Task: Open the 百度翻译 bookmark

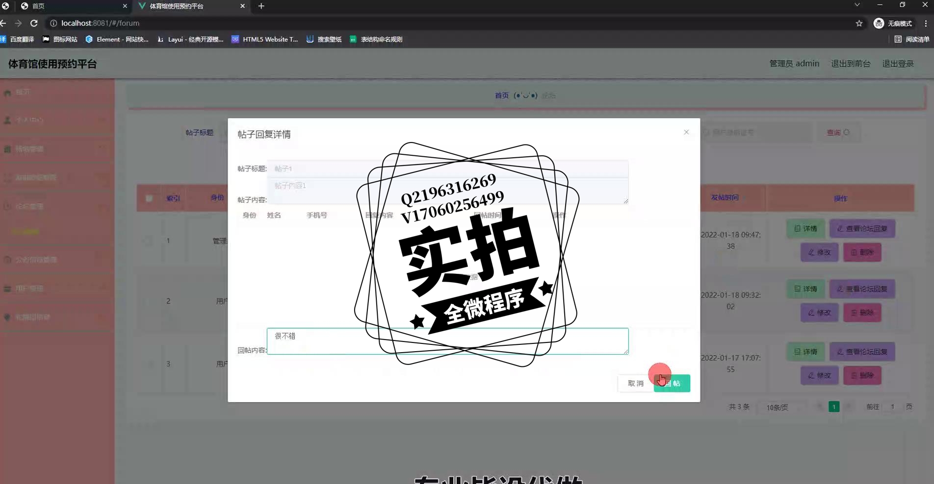Action: click(x=18, y=39)
